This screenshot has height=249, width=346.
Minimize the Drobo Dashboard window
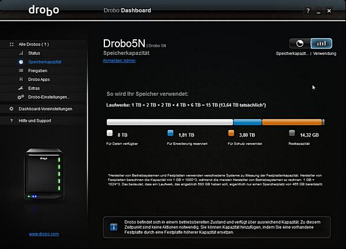tap(318, 12)
